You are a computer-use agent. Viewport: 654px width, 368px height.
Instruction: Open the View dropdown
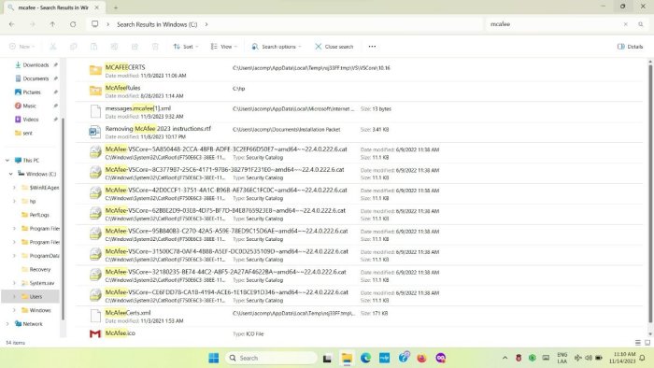tap(224, 47)
